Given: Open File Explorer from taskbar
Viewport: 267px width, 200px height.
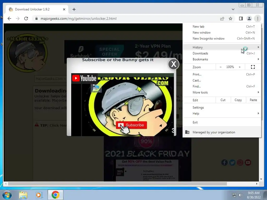Looking at the screenshot, I should pos(23,195).
